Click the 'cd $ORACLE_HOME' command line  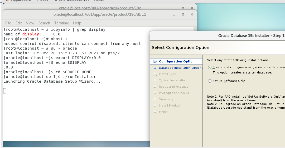coord(47,72)
